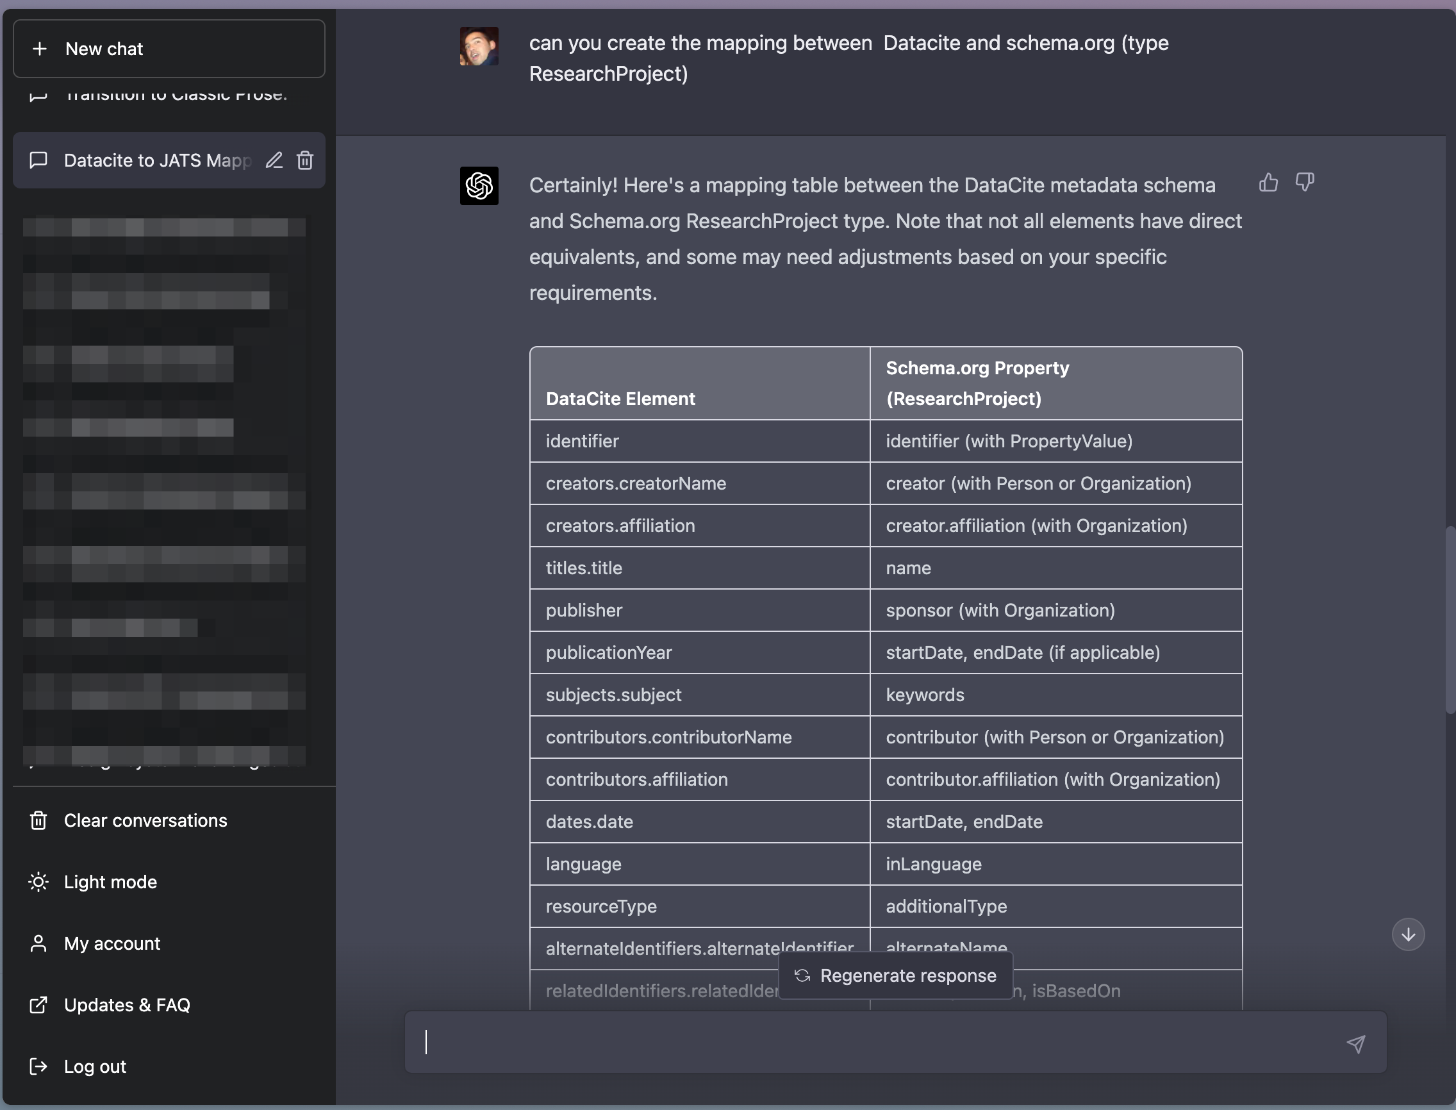Open Updates & FAQ link
The image size is (1456, 1110).
(x=169, y=1005)
